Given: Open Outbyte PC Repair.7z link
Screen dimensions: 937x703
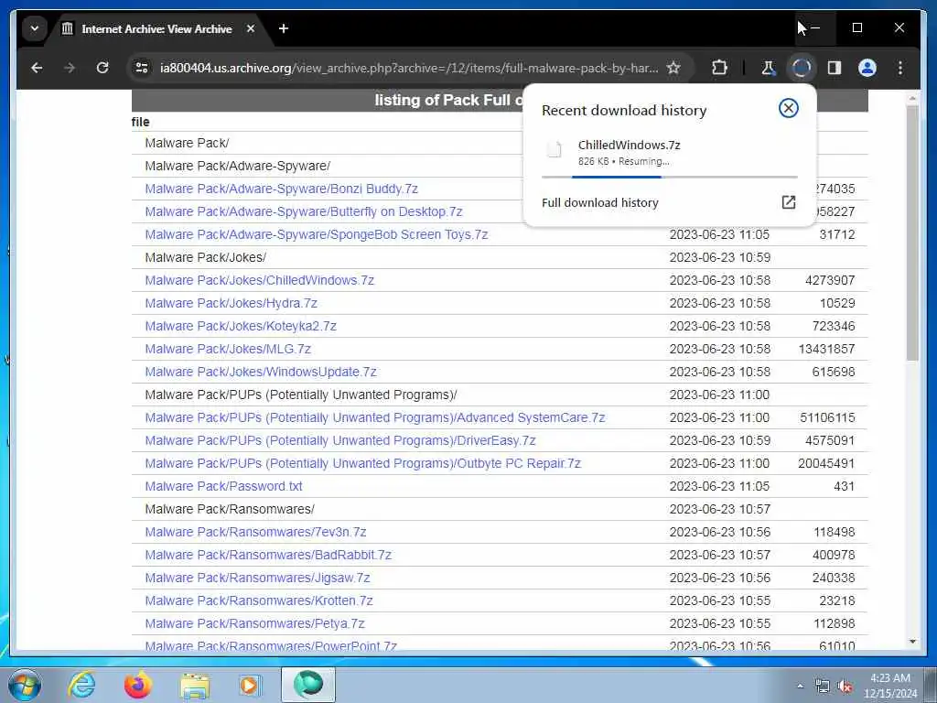Looking at the screenshot, I should [x=362, y=463].
